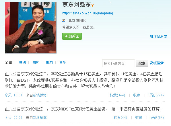Open the profile photo thumbnail

tap(31, 28)
